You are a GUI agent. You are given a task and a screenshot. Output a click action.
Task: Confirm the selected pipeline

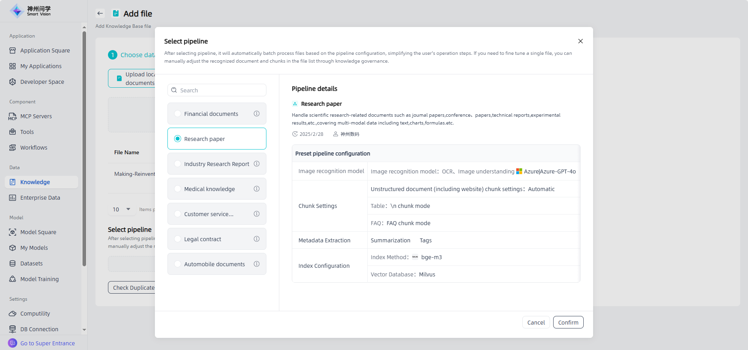point(568,322)
